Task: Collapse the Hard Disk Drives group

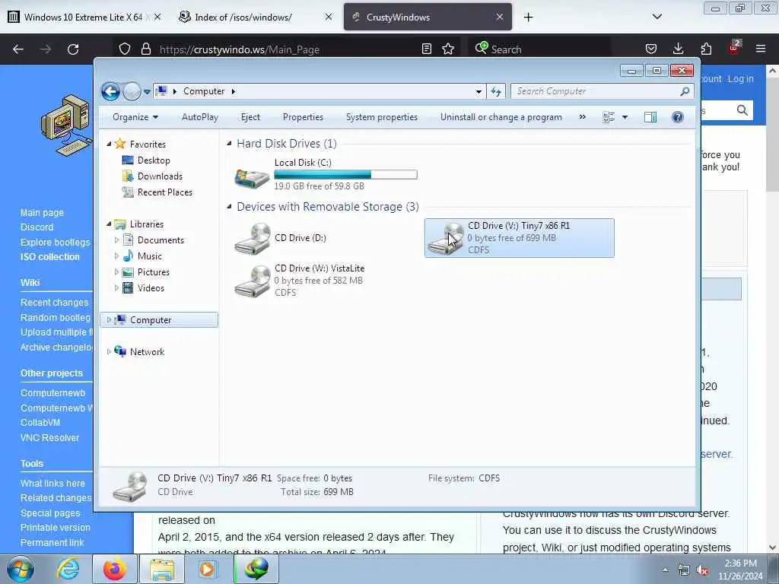Action: tap(229, 144)
